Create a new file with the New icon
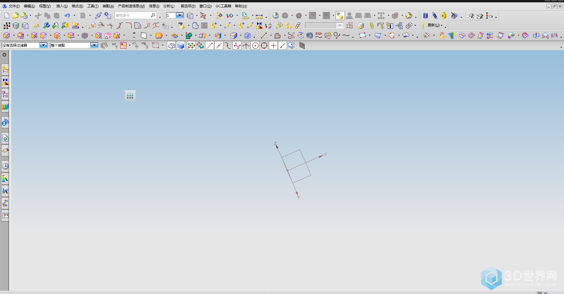The image size is (564, 294). click(x=7, y=16)
